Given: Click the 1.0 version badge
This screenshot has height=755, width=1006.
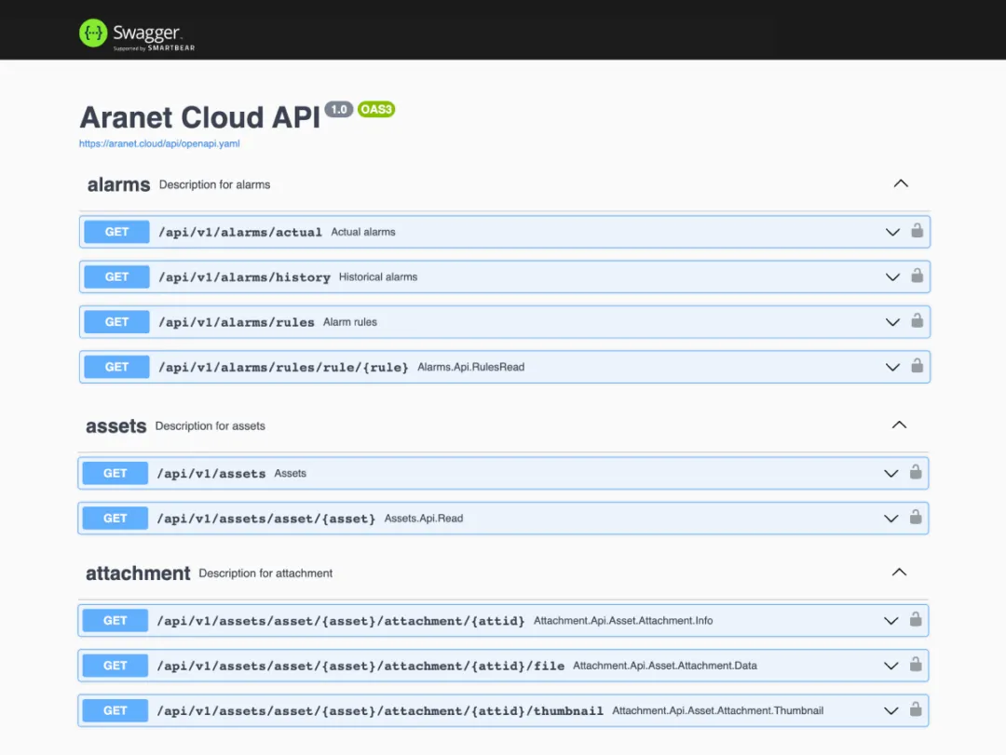Looking at the screenshot, I should tap(339, 109).
